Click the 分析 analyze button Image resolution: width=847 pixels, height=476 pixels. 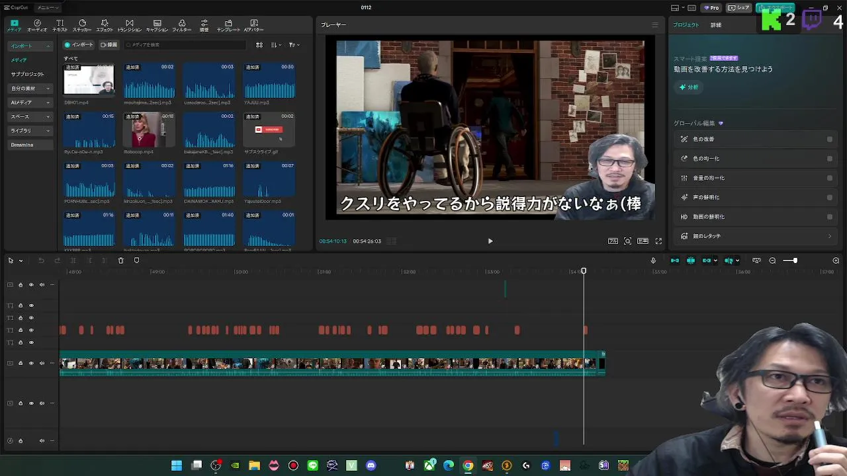pos(689,87)
